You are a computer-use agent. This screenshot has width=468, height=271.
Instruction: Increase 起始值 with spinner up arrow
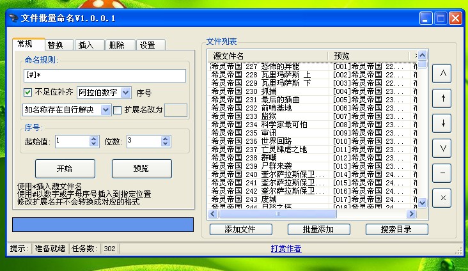(x=94, y=137)
